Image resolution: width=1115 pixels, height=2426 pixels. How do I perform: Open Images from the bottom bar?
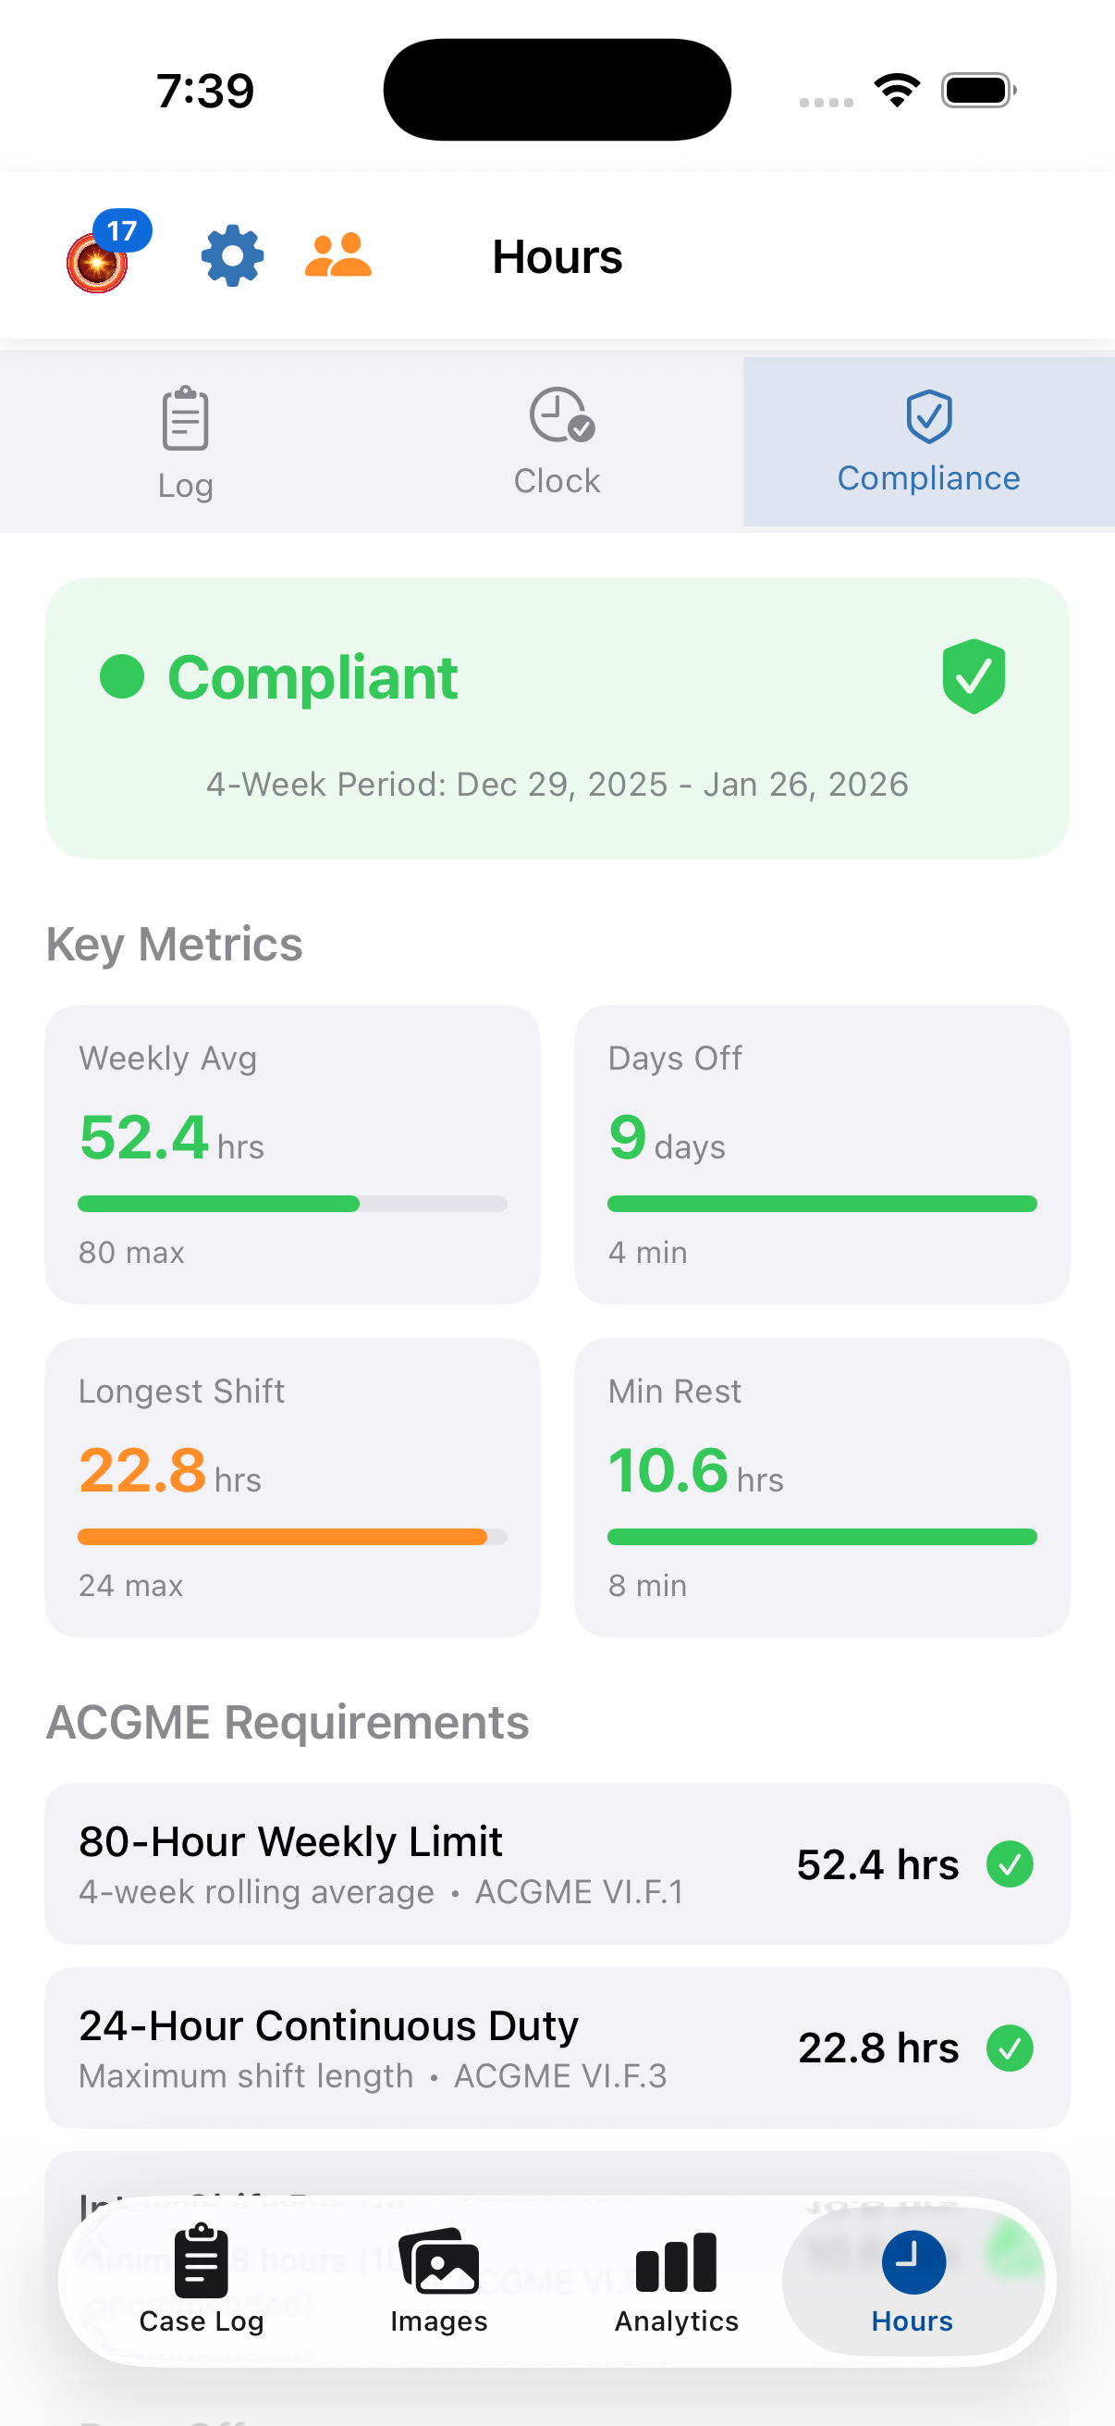point(438,2280)
